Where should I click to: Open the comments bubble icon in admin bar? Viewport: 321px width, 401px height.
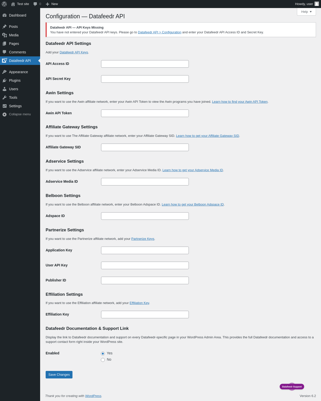click(x=35, y=4)
